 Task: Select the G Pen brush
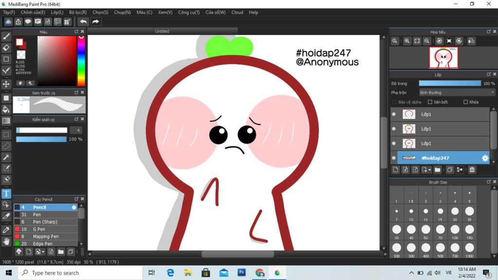point(46,229)
